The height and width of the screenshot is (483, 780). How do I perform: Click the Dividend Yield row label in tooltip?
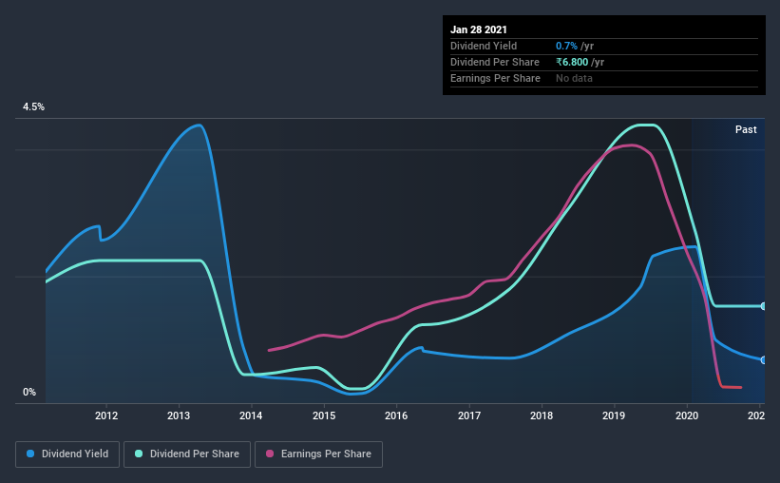click(x=484, y=46)
